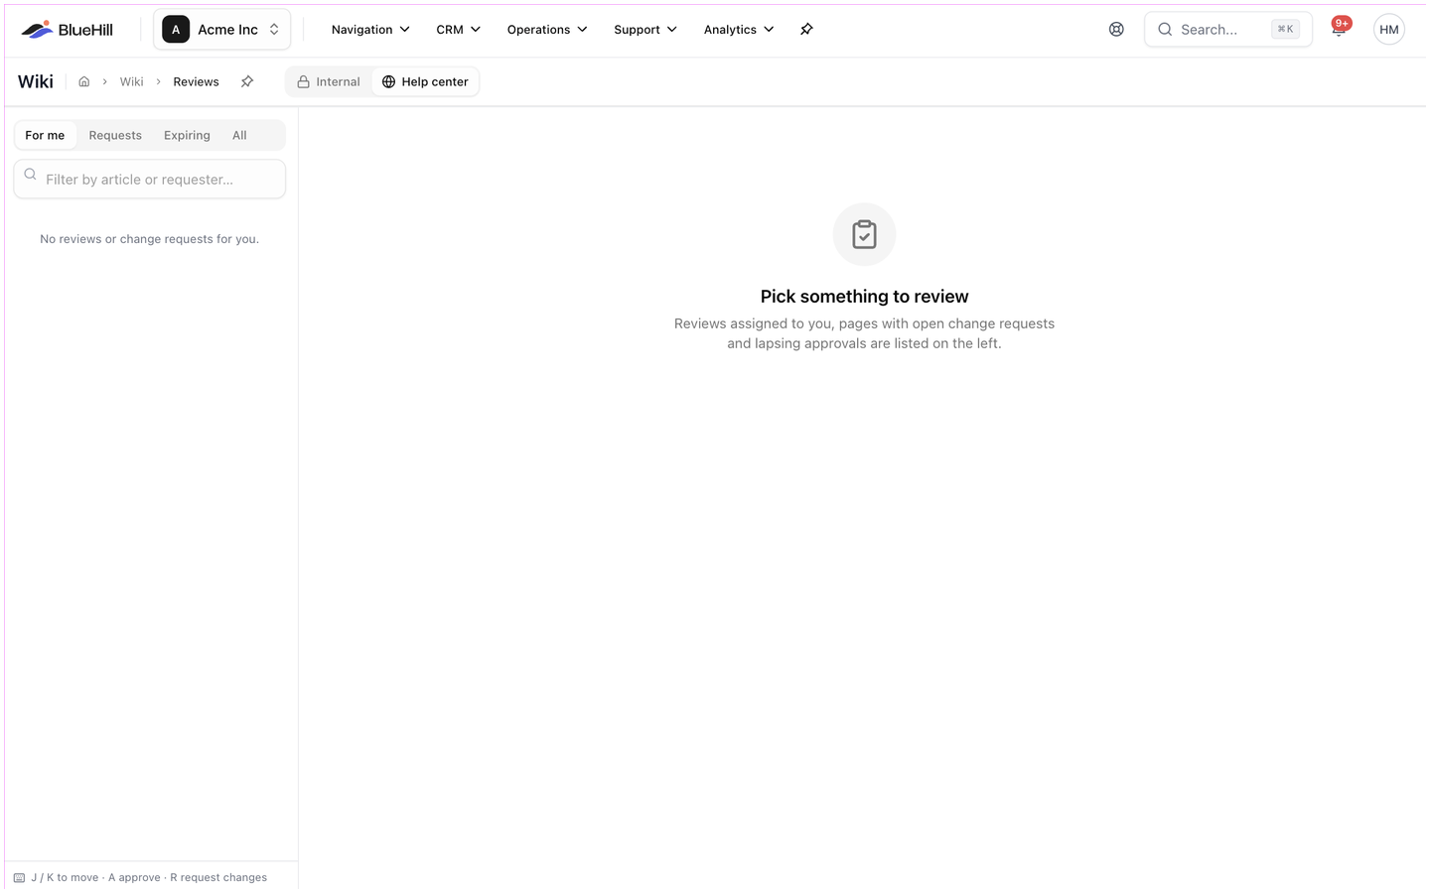Image resolution: width=1430 pixels, height=893 pixels.
Task: Go to home via breadcrumb house icon
Action: point(84,82)
